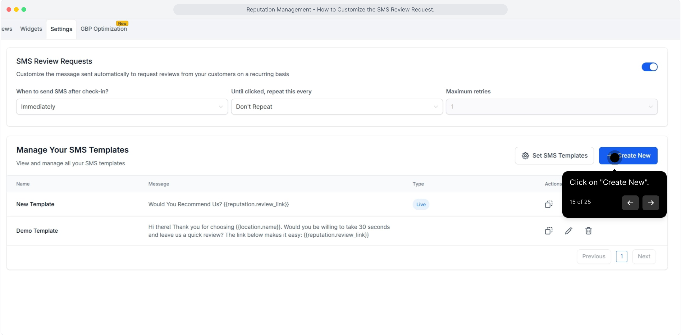The width and height of the screenshot is (681, 335).
Task: Click the Name column header
Action: (23, 184)
